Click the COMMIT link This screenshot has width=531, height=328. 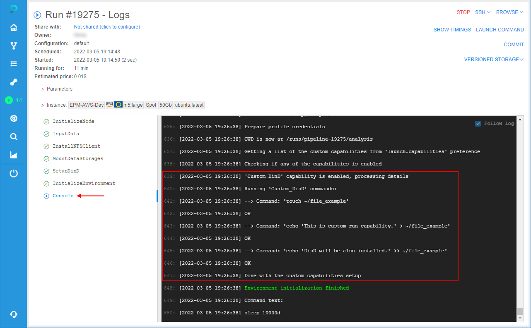[514, 45]
